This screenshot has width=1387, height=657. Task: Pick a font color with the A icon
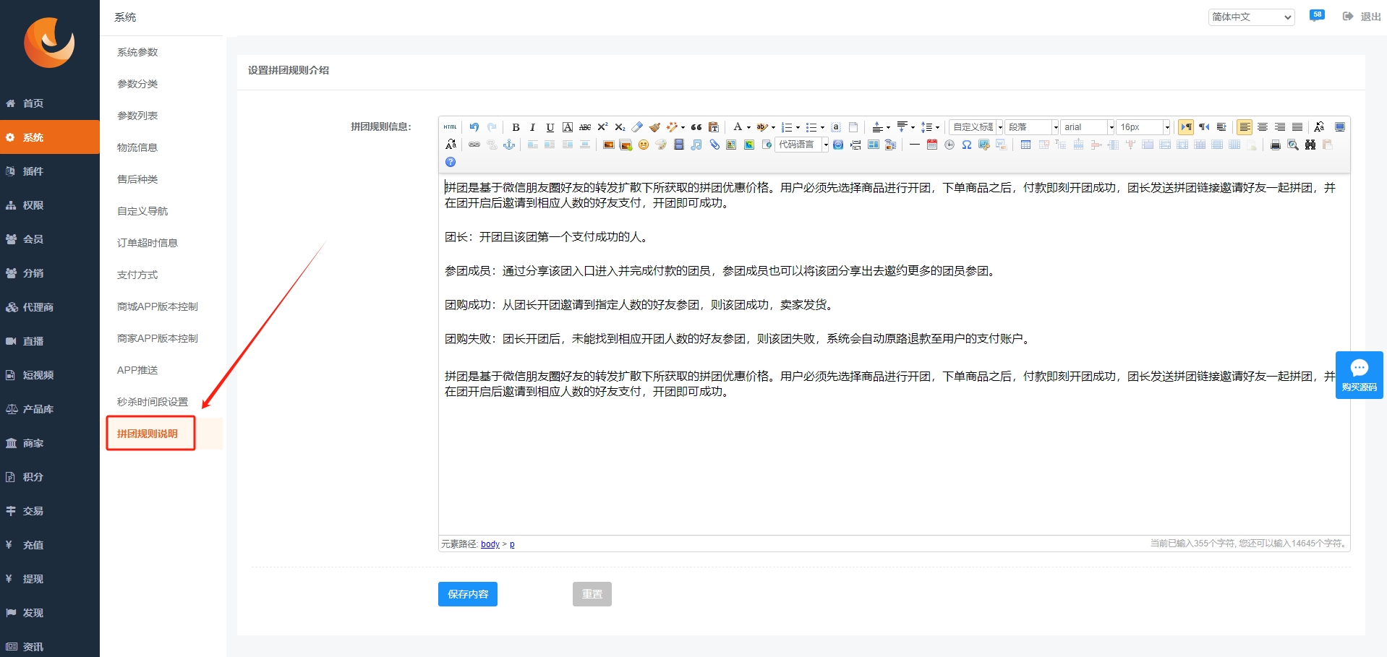point(738,127)
